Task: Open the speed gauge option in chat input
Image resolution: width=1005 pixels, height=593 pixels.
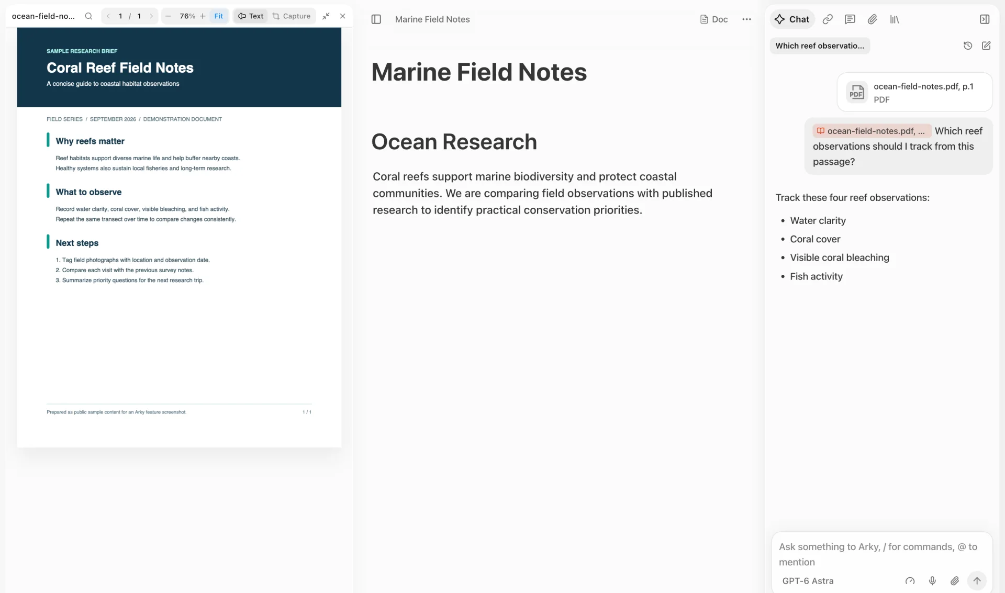Action: (x=910, y=581)
